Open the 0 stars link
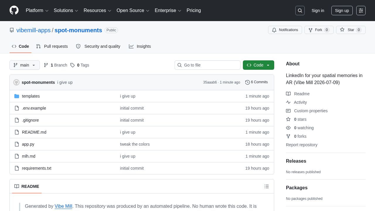Viewport: 375px width, 211px height. [296, 119]
